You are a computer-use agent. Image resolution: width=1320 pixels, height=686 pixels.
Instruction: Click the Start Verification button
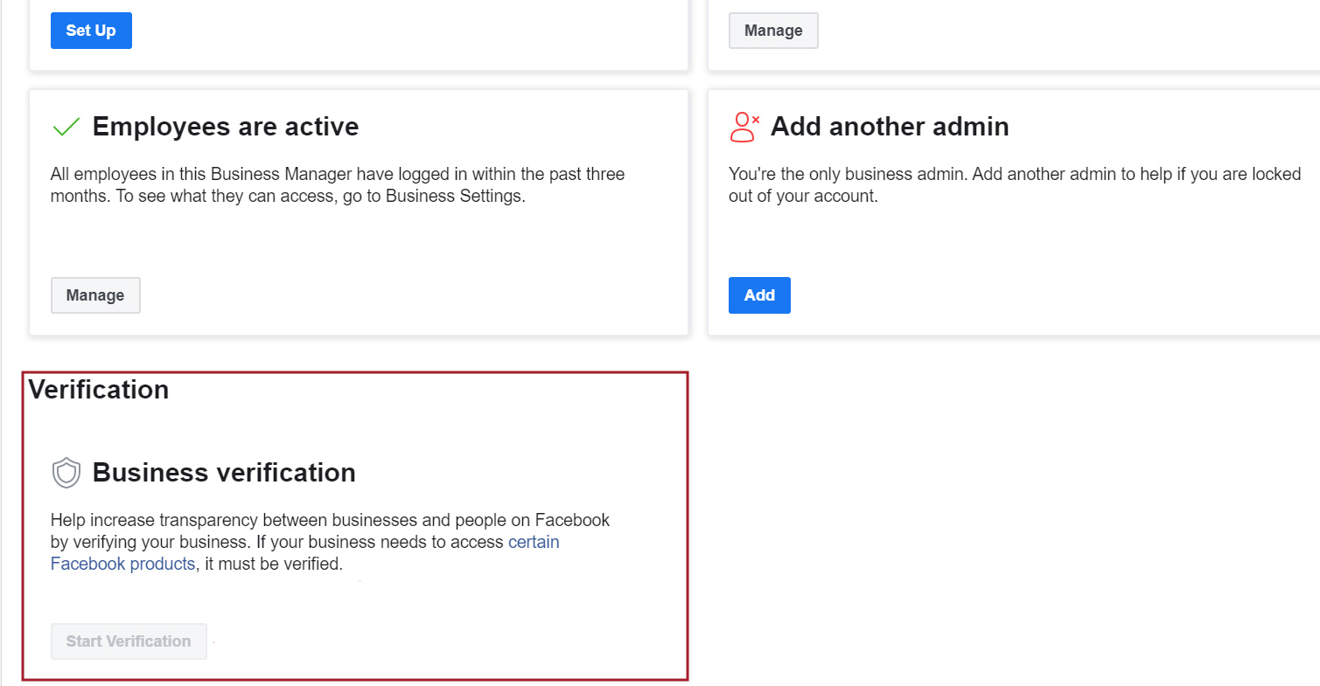129,641
